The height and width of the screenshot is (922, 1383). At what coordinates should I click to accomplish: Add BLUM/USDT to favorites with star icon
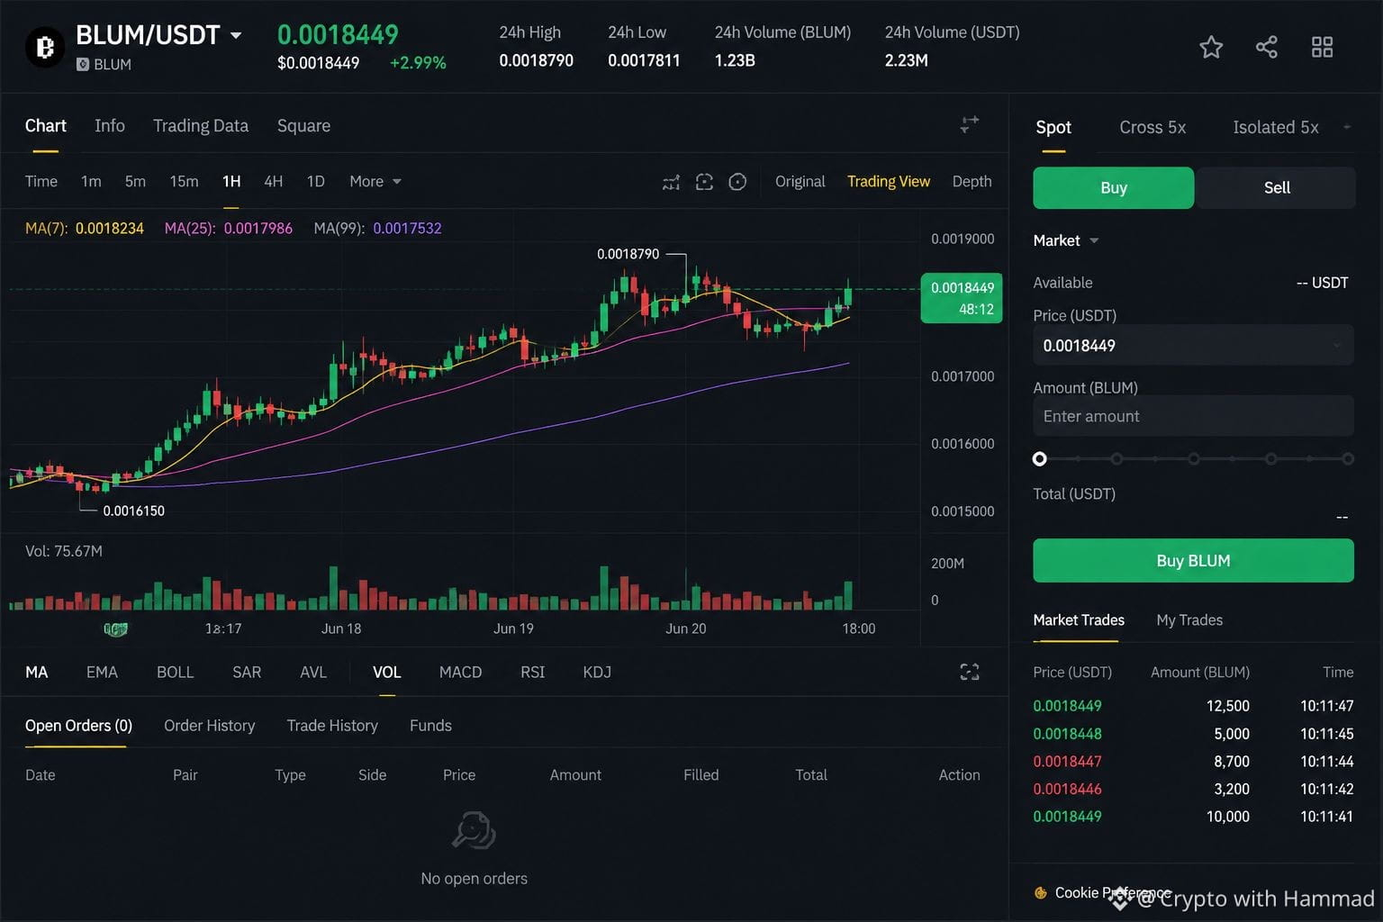pyautogui.click(x=1211, y=47)
